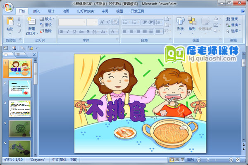Toggle Align Text Right
Viewport: 248px width, 165px height.
[x=138, y=31]
